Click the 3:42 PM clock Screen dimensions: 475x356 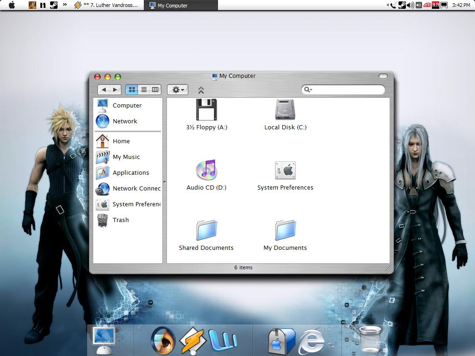click(x=461, y=5)
